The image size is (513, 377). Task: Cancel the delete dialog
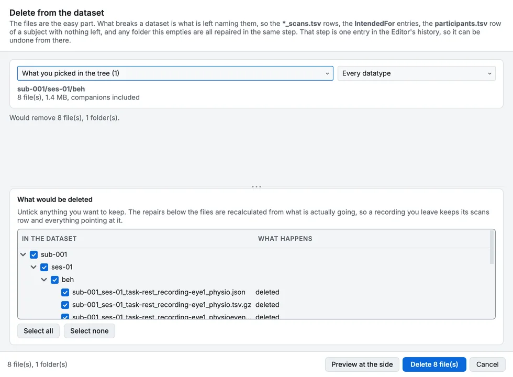coord(487,364)
